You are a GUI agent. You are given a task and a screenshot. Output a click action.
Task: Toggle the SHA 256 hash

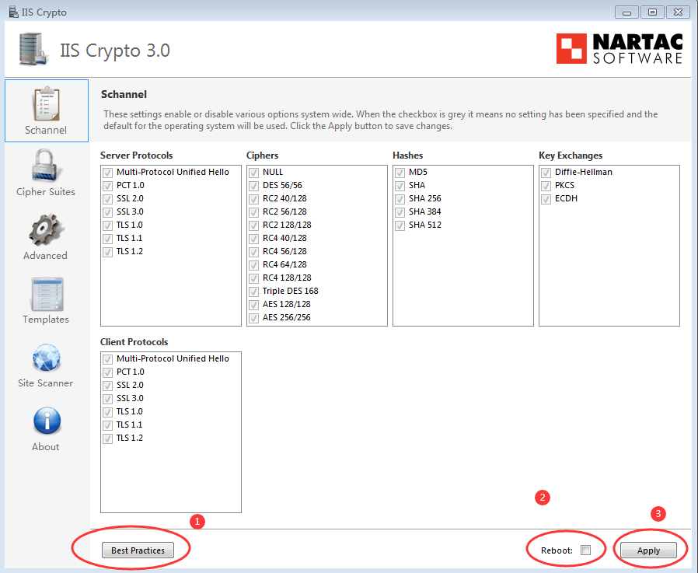(400, 198)
